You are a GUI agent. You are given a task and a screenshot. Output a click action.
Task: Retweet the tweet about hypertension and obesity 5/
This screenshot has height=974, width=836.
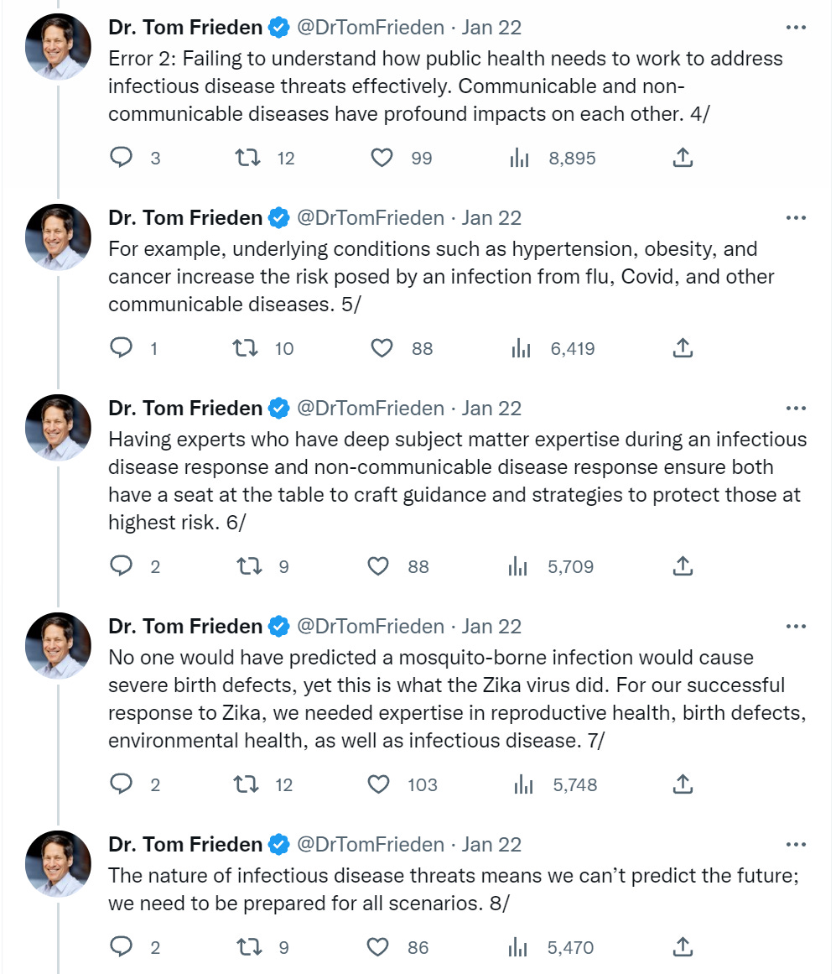pyautogui.click(x=246, y=348)
